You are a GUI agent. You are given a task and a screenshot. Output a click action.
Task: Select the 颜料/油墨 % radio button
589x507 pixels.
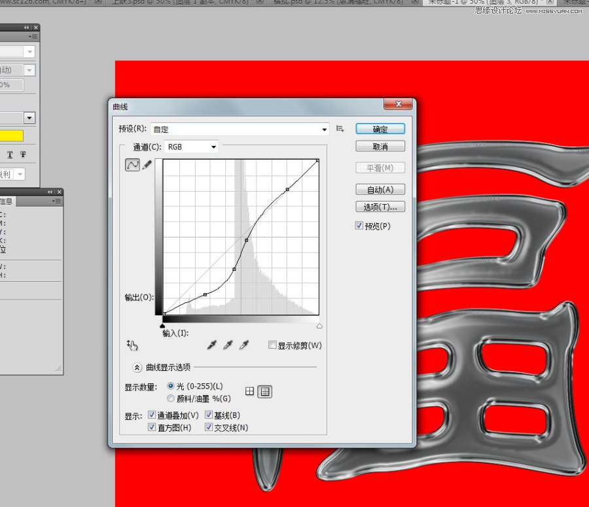click(x=171, y=398)
